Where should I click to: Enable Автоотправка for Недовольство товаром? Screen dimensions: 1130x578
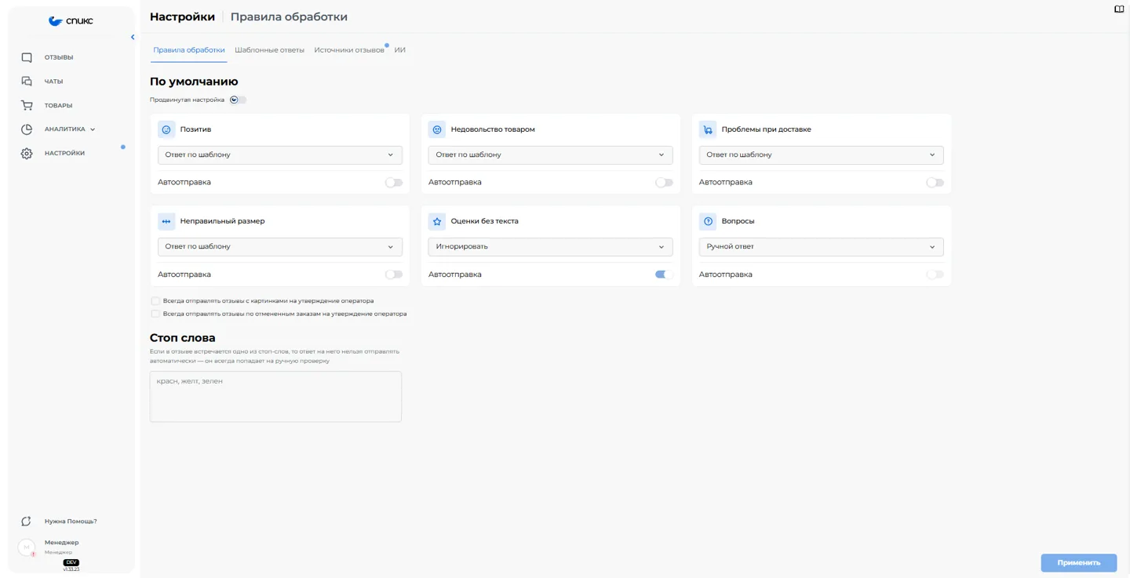(x=664, y=183)
